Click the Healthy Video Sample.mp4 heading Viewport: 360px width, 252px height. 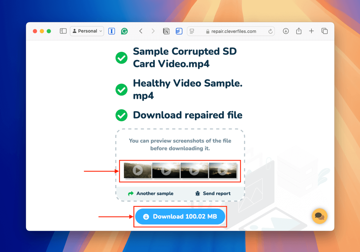click(x=188, y=89)
